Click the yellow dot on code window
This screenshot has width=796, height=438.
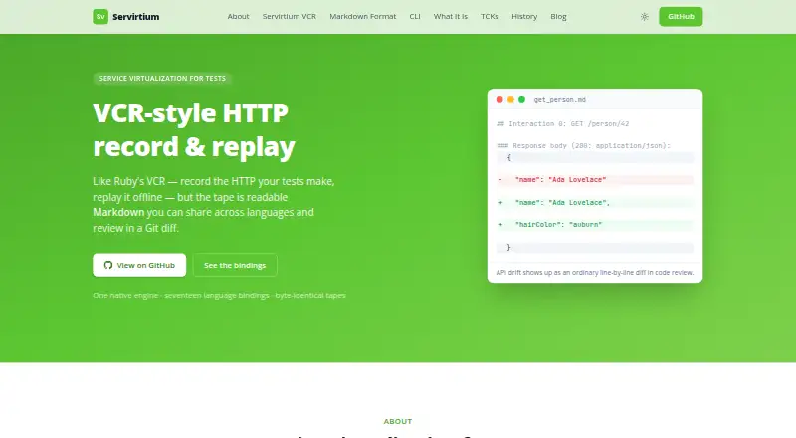click(510, 100)
